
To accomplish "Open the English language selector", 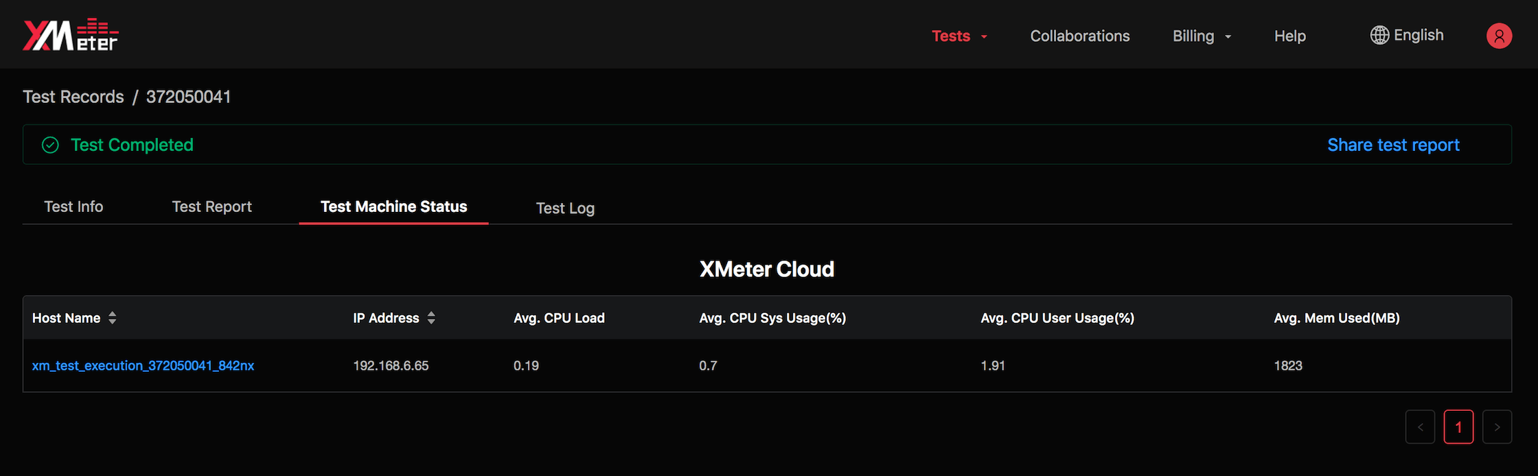I will 1418,35.
